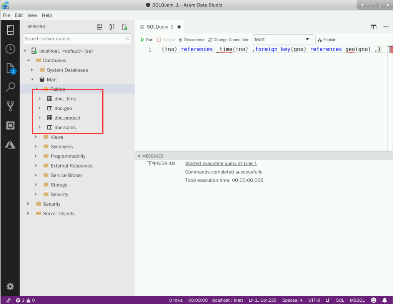The image size is (393, 304).
Task: Click the Manage gear icon
Action: click(10, 286)
